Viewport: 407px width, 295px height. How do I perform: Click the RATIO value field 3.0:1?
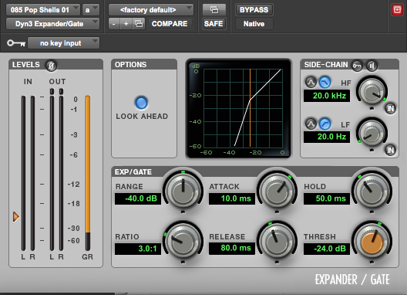tap(138, 249)
